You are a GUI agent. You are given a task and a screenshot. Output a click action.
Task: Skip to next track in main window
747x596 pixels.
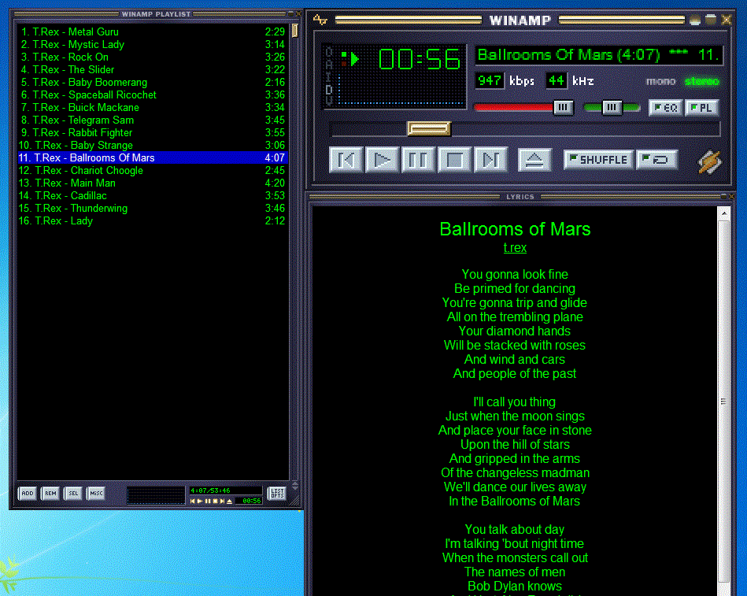490,160
